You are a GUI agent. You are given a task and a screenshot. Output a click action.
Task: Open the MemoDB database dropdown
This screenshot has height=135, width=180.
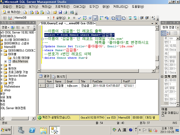coord(48,18)
